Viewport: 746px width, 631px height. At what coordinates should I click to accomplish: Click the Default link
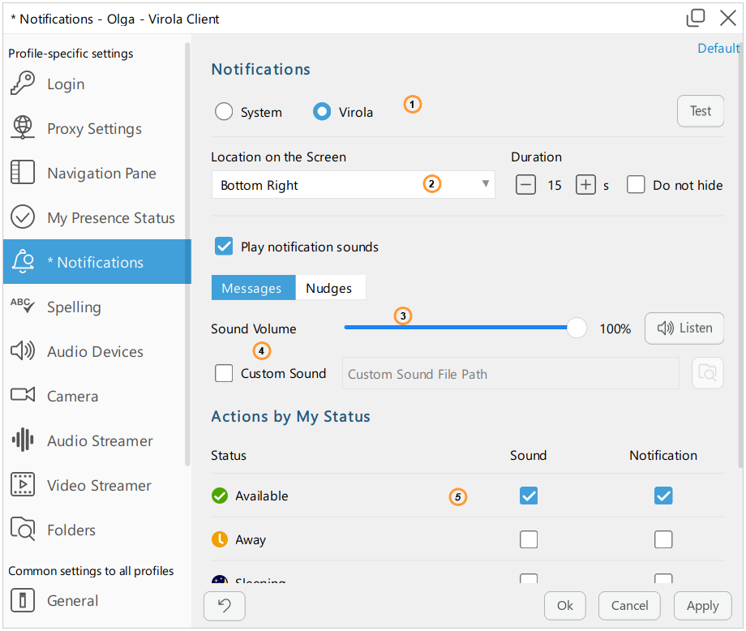pyautogui.click(x=718, y=48)
